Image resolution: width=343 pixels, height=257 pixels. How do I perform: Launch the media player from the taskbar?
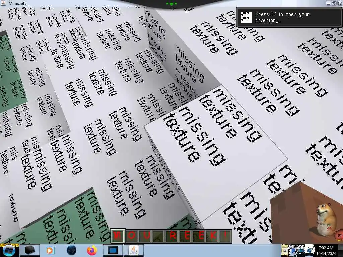coord(50,250)
